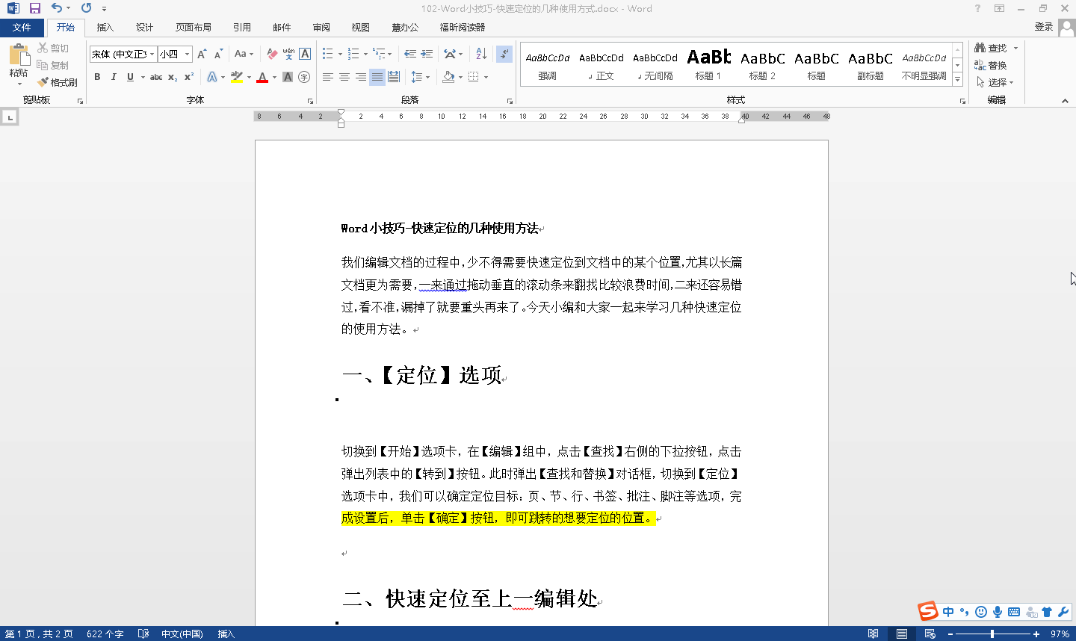Click the Save icon in quick access toolbar
The height and width of the screenshot is (641, 1076).
[x=35, y=8]
